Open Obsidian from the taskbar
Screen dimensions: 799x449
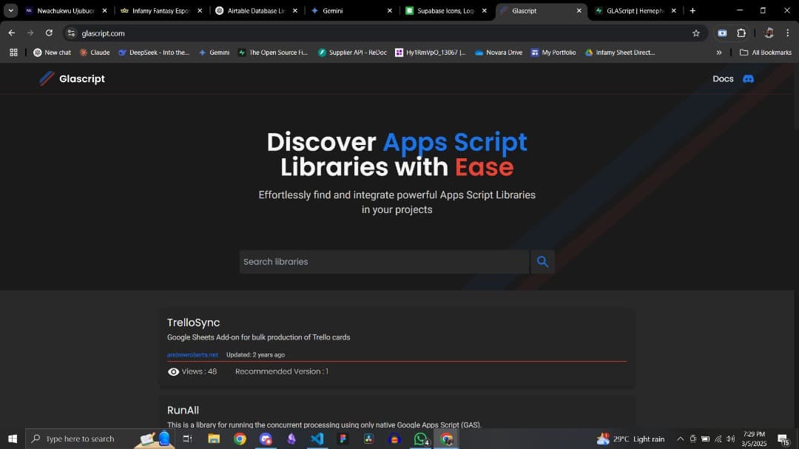291,439
